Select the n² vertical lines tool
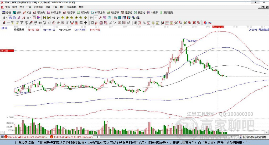 (45, 23)
